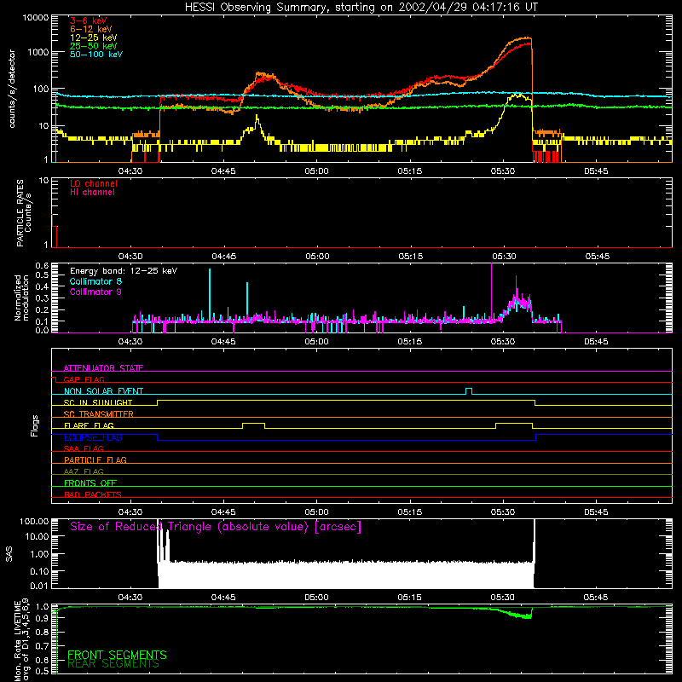This screenshot has height=682, width=682.
Task: Select the '25-50 keV' legend entry
Action: (93, 46)
